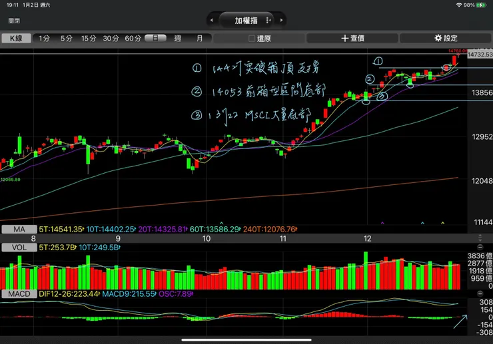Tap month 10 on the date axis
Screen dimensions: 493x344
207,239
